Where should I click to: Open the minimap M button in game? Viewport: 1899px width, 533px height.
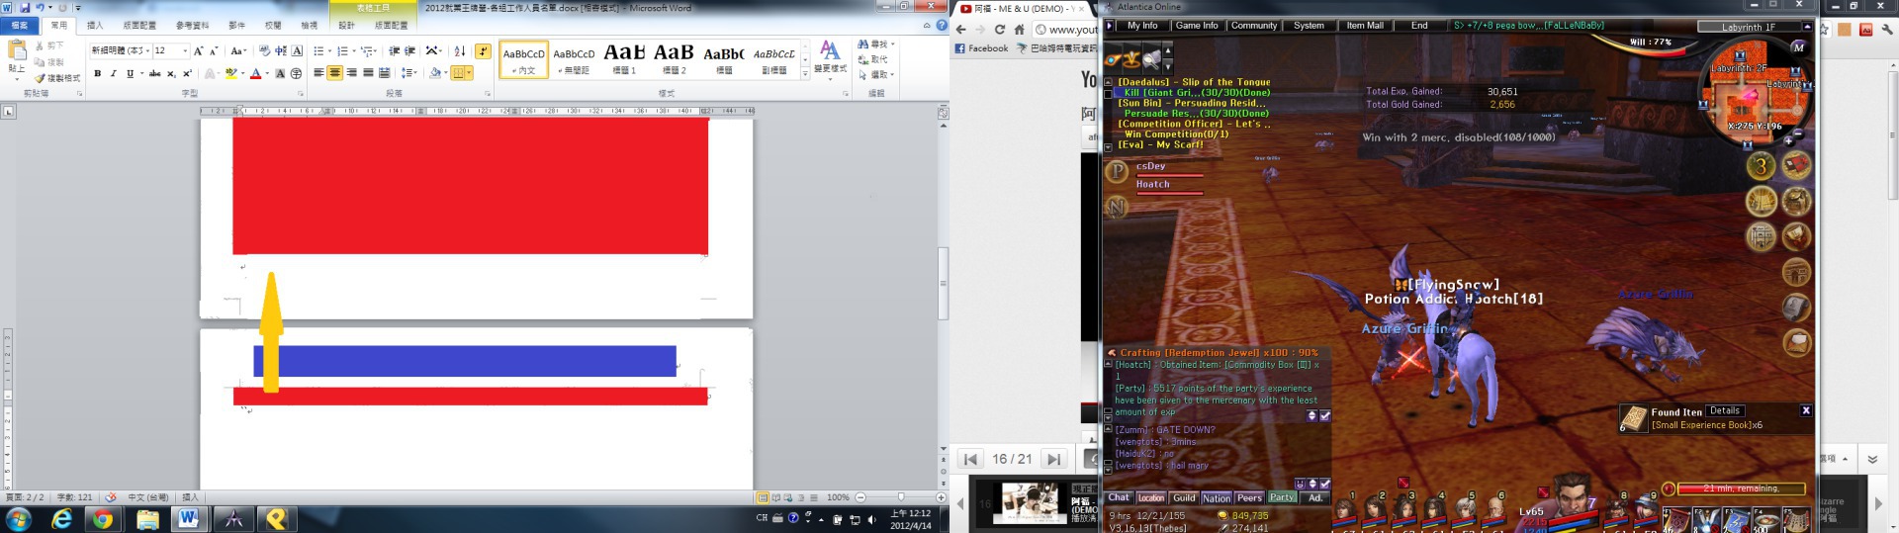tap(1798, 46)
